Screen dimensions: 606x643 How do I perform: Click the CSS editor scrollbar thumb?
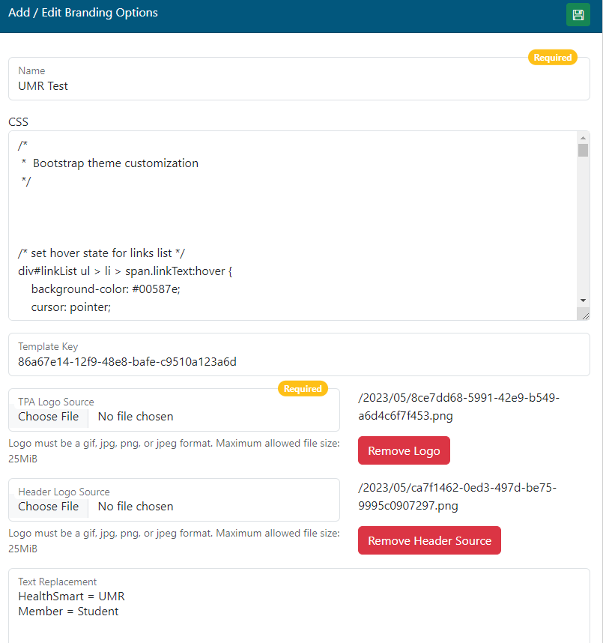tap(583, 151)
